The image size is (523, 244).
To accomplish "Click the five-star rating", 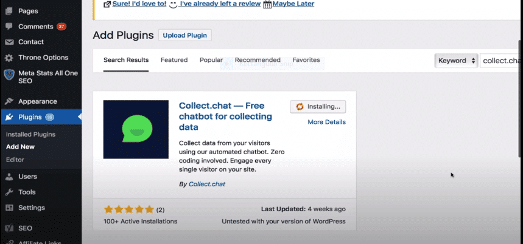I will (128, 209).
